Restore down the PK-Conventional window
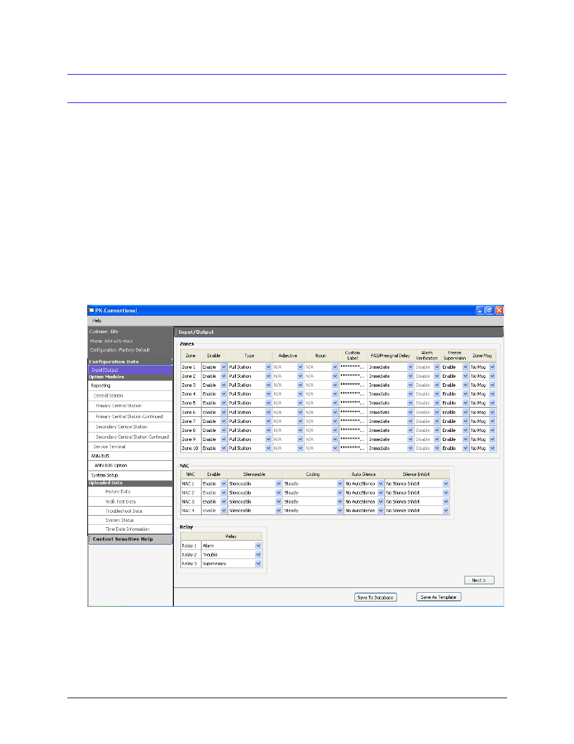 click(490, 310)
